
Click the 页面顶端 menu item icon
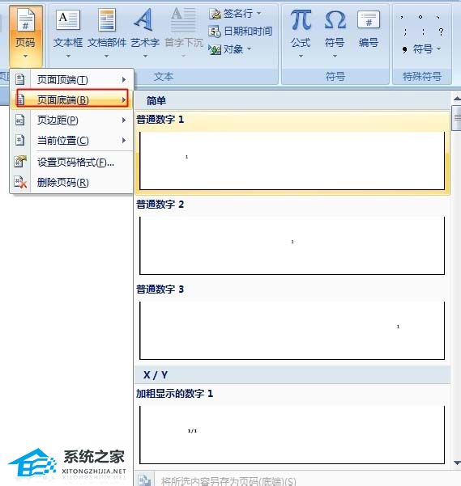pyautogui.click(x=20, y=79)
